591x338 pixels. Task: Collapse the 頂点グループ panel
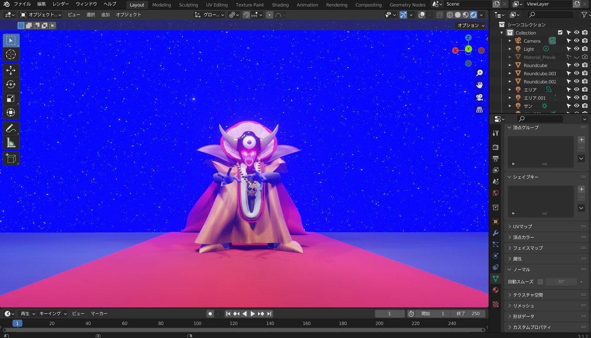510,127
